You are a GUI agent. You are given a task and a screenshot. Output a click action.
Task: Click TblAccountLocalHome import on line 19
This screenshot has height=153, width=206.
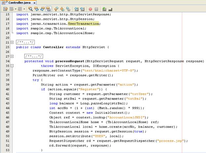73,33
